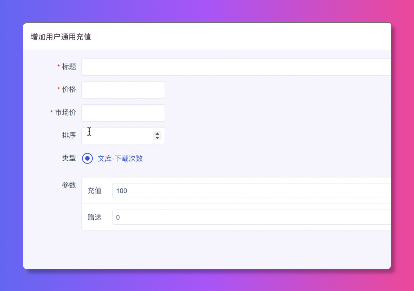414x291 pixels.
Task: Click the 参数 section label
Action: pyautogui.click(x=69, y=185)
